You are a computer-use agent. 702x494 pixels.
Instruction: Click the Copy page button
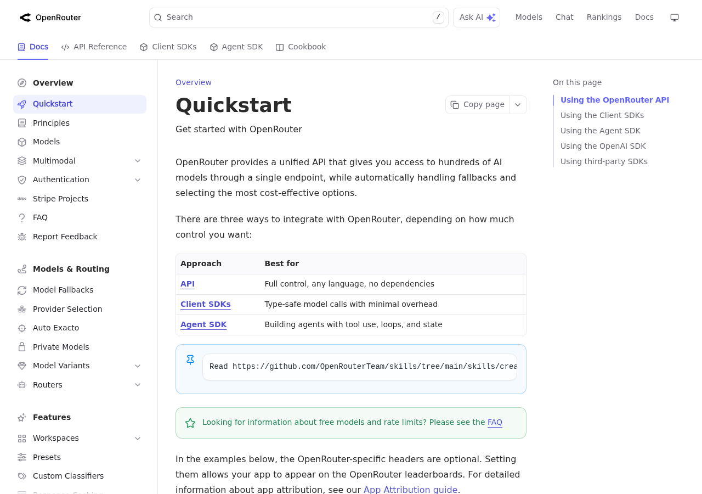(x=478, y=105)
